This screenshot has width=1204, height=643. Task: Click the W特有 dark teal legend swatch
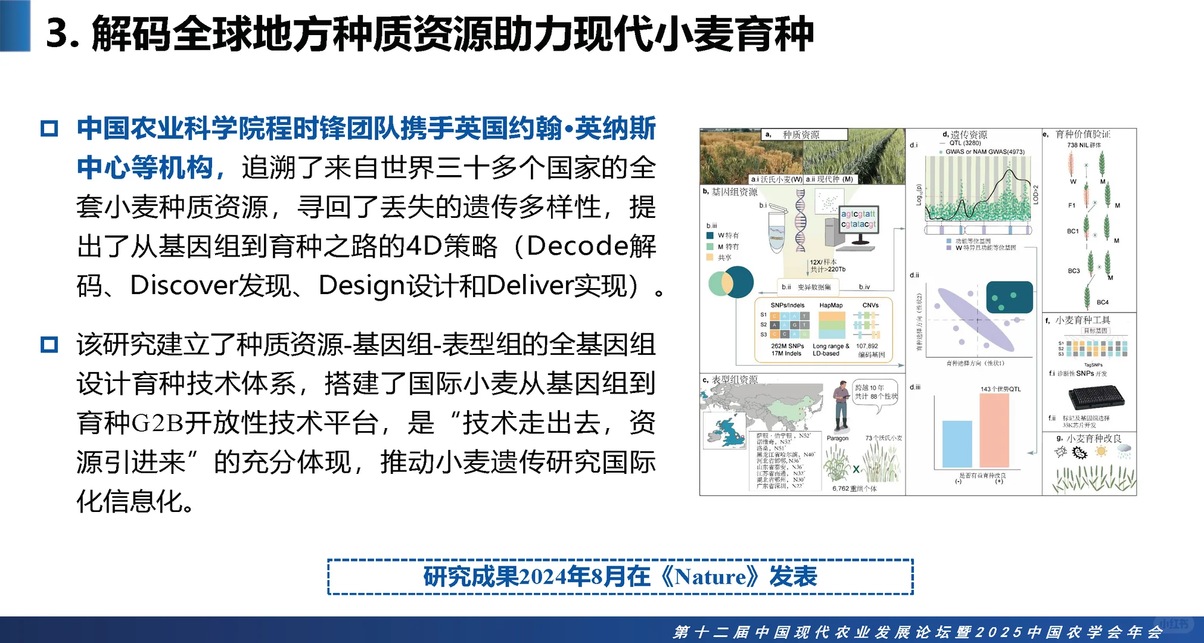[710, 235]
